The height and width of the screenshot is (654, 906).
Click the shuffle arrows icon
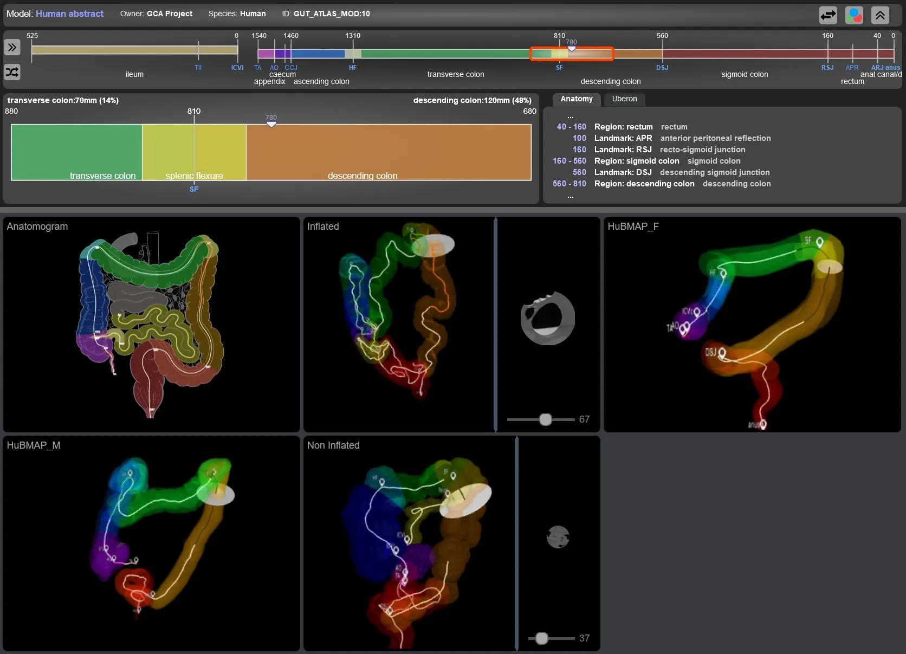[x=12, y=72]
